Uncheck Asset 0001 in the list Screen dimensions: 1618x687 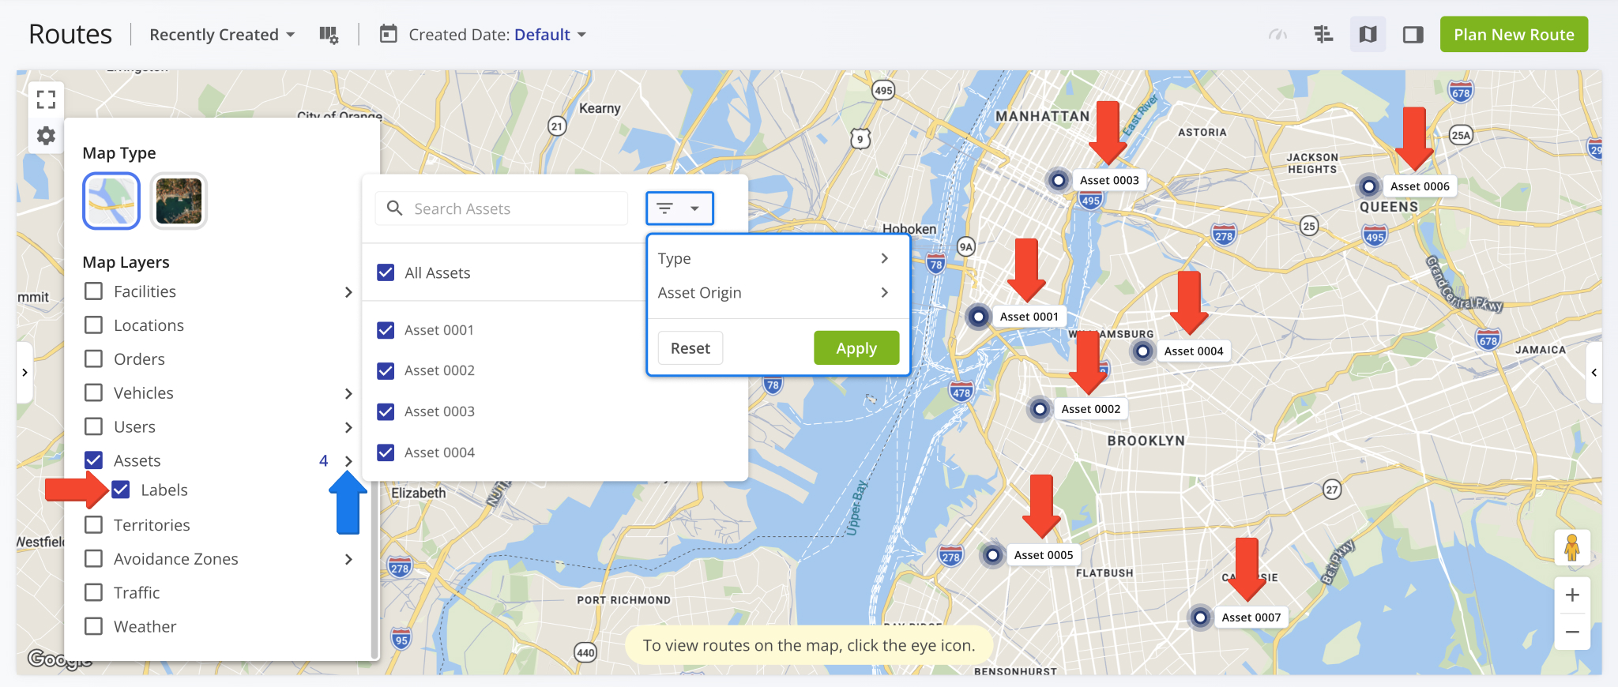386,330
